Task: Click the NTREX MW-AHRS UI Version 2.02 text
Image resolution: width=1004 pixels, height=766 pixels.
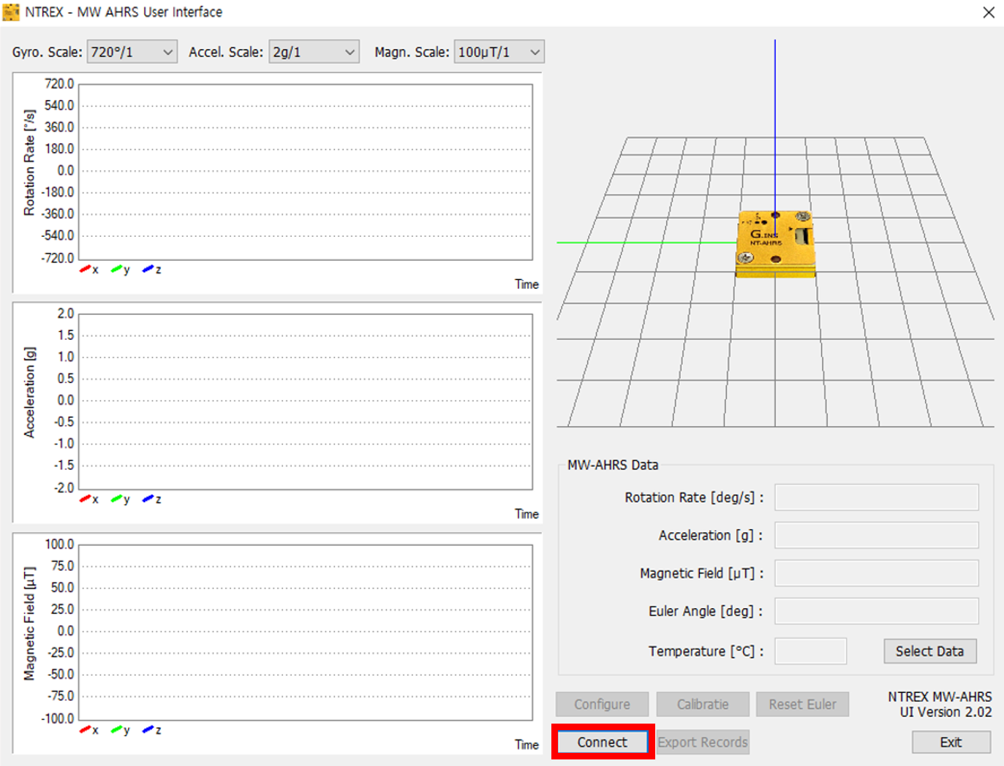Action: [940, 705]
